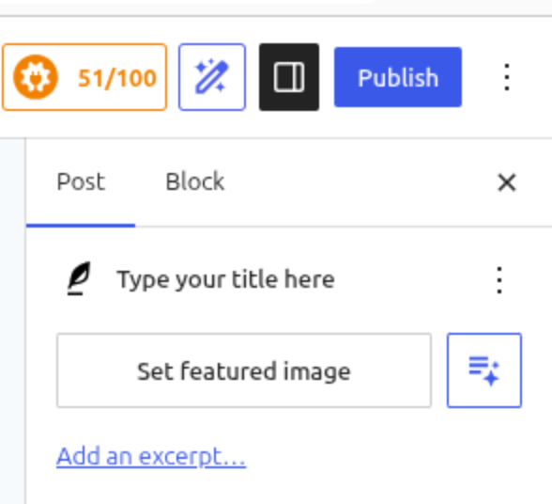
Task: Toggle the settings sidebar panel icon
Action: (289, 77)
